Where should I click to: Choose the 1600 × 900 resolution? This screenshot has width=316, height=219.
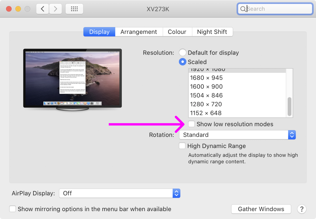(206, 86)
